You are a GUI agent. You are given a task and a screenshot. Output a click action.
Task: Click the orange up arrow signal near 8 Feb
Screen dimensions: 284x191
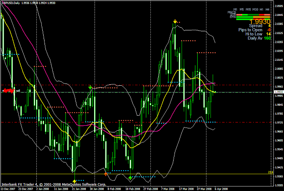[105, 174]
